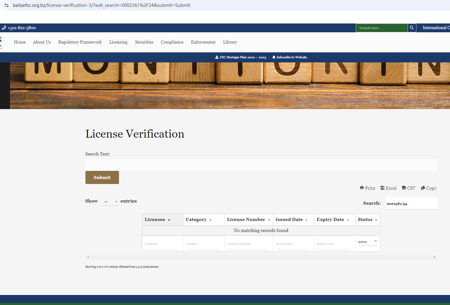
Task: Export table as CSV
Action: point(409,188)
